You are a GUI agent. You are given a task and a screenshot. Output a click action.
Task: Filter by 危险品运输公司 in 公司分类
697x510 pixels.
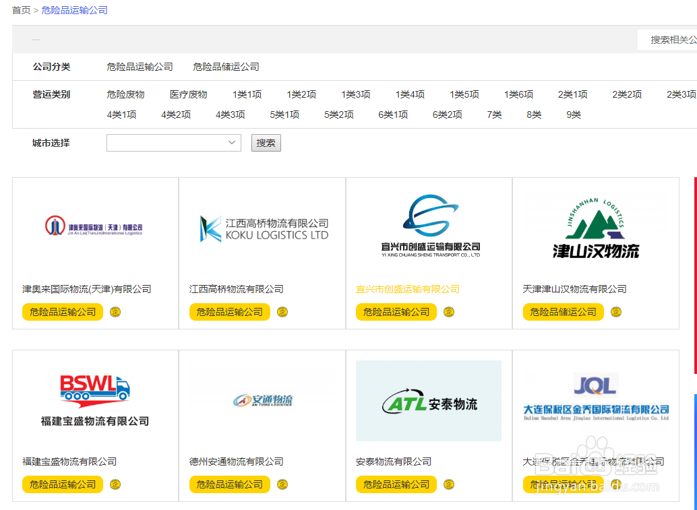click(x=140, y=67)
